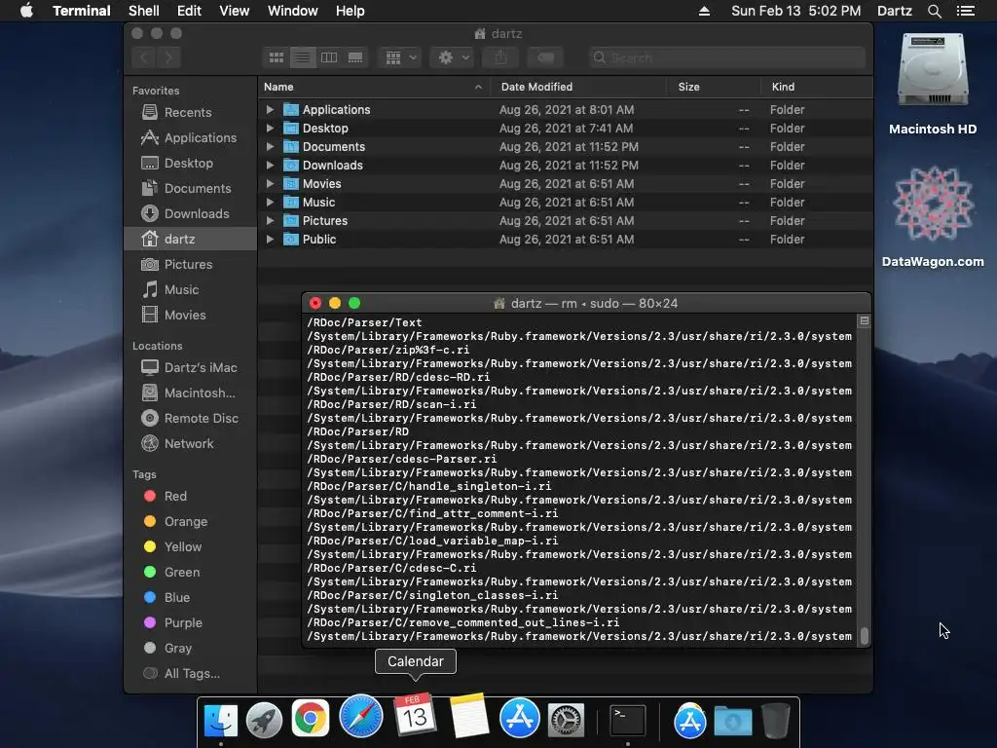Sort list by Size column header
This screenshot has height=748, width=997.
[714, 87]
